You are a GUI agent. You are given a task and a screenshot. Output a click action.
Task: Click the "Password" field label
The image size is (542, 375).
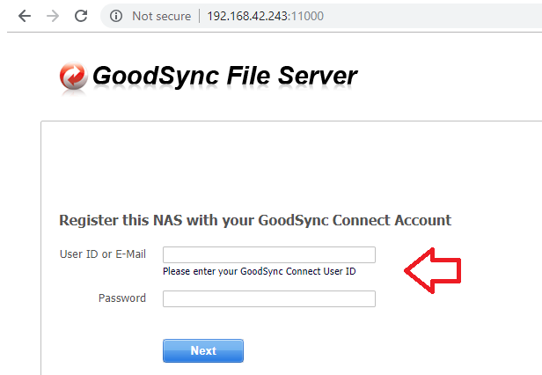(122, 298)
